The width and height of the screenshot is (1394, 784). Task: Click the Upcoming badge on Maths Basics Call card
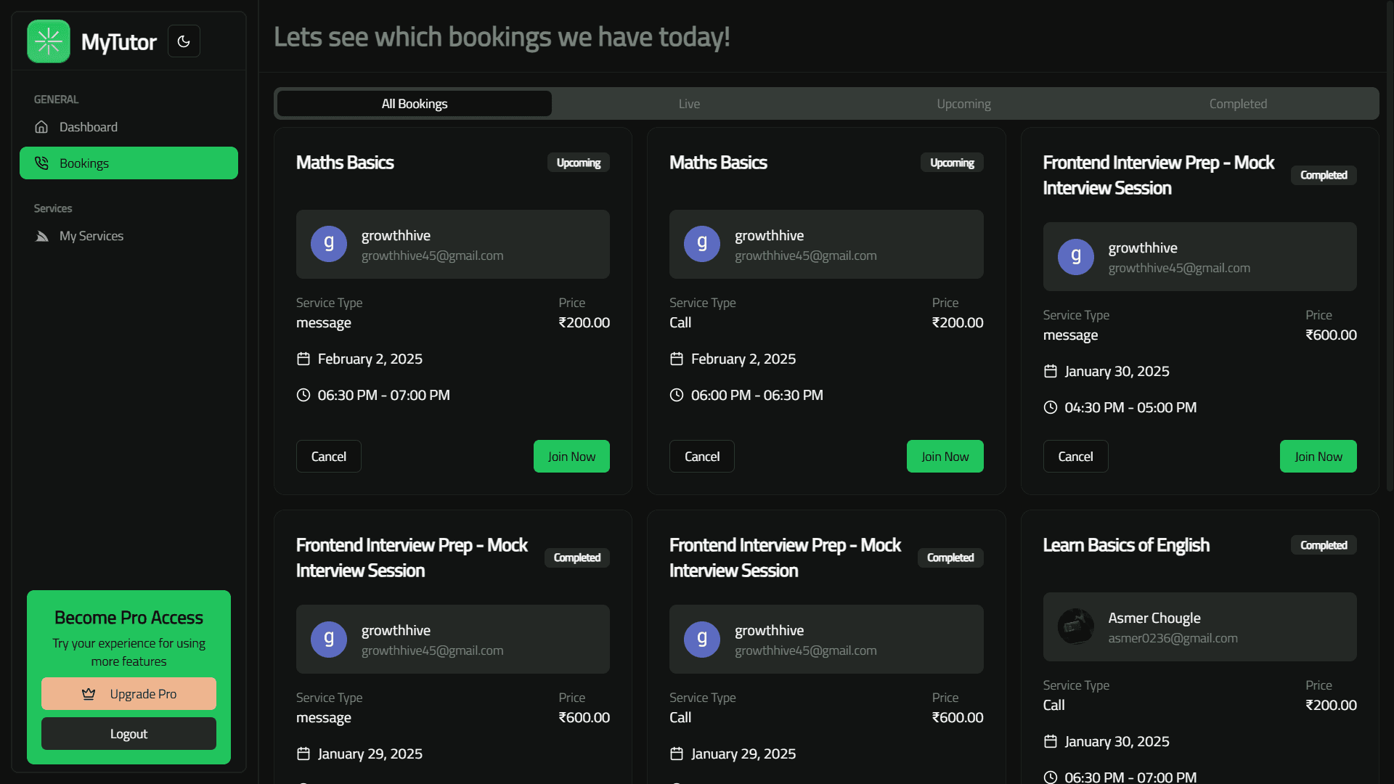(952, 163)
